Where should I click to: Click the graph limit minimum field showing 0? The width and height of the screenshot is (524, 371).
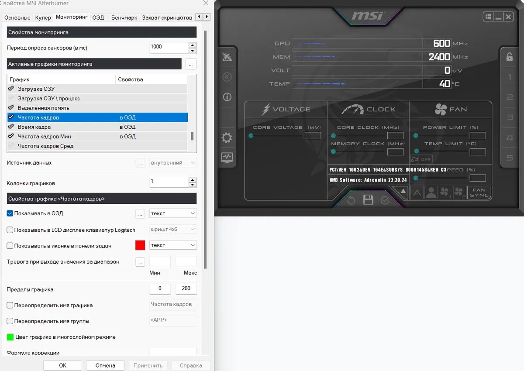point(160,289)
